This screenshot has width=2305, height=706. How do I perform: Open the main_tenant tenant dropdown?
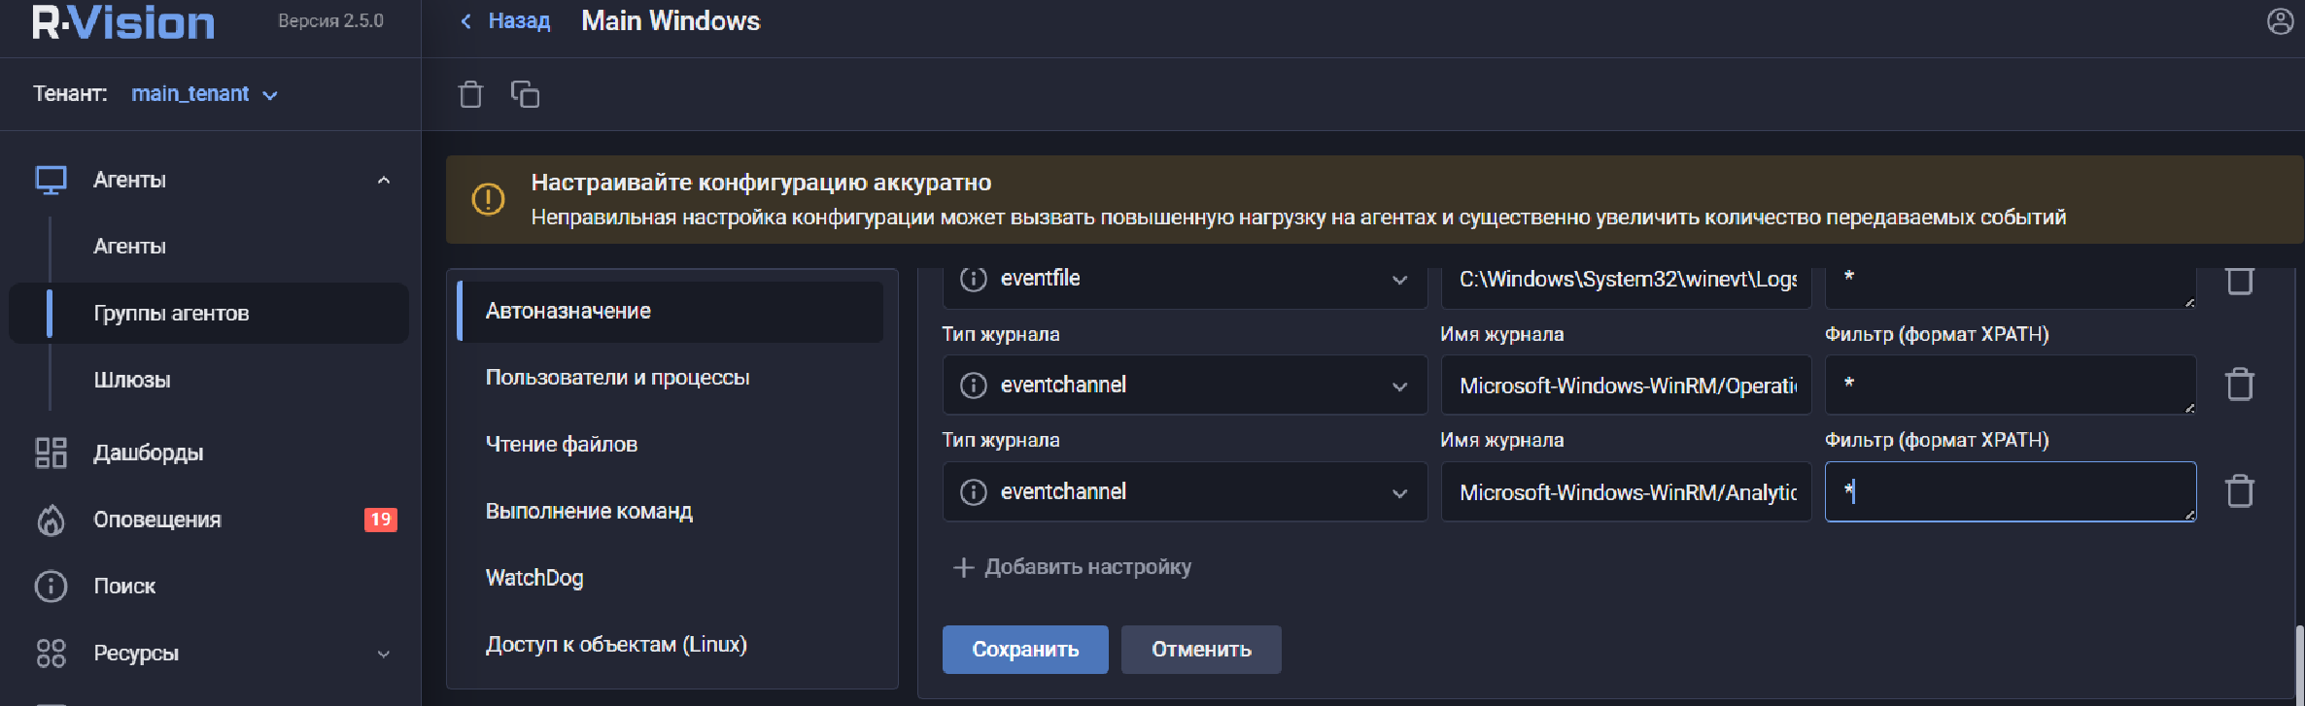coord(205,94)
